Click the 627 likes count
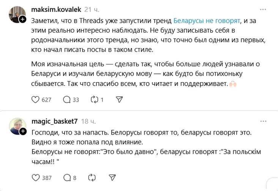This screenshot has width=278, height=191. 46,100
